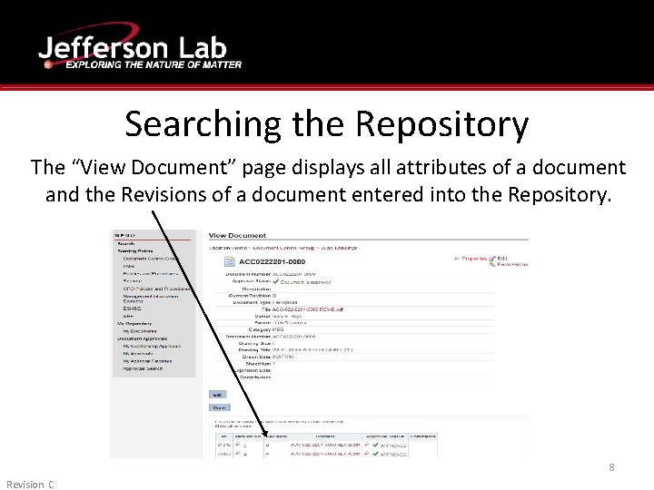The image size is (654, 490).
Task: Click the Document is approved status text
Action: click(x=306, y=282)
